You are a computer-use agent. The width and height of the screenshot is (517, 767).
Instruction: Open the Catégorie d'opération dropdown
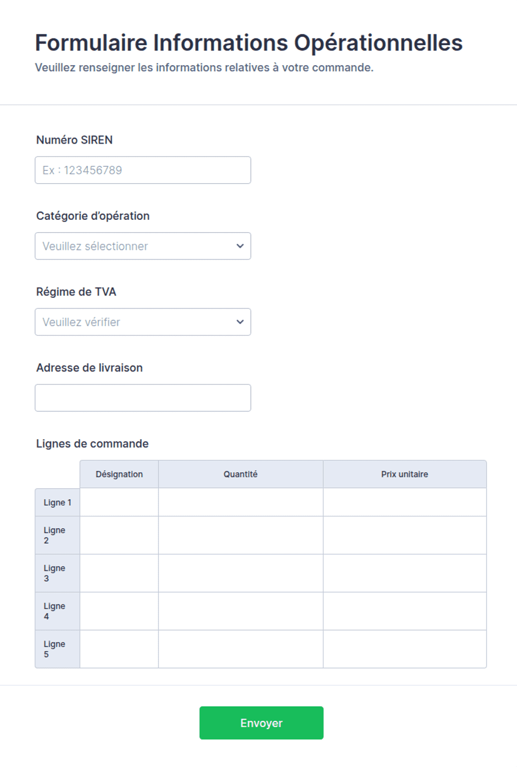pos(143,246)
